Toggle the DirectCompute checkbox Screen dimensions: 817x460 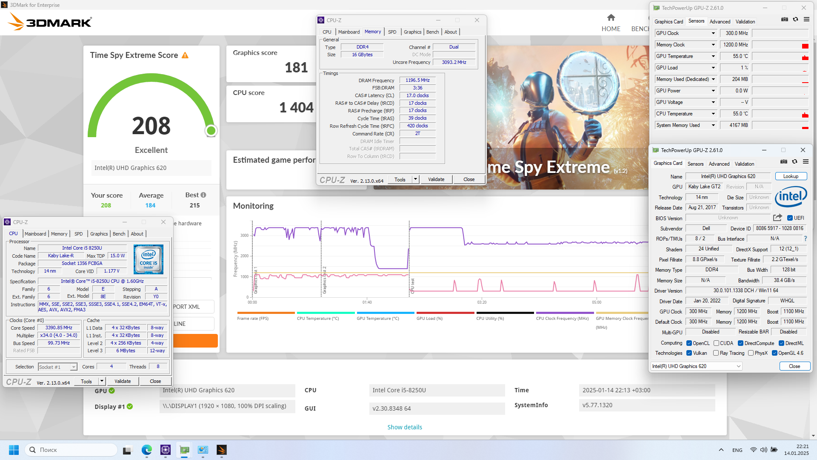coord(740,343)
